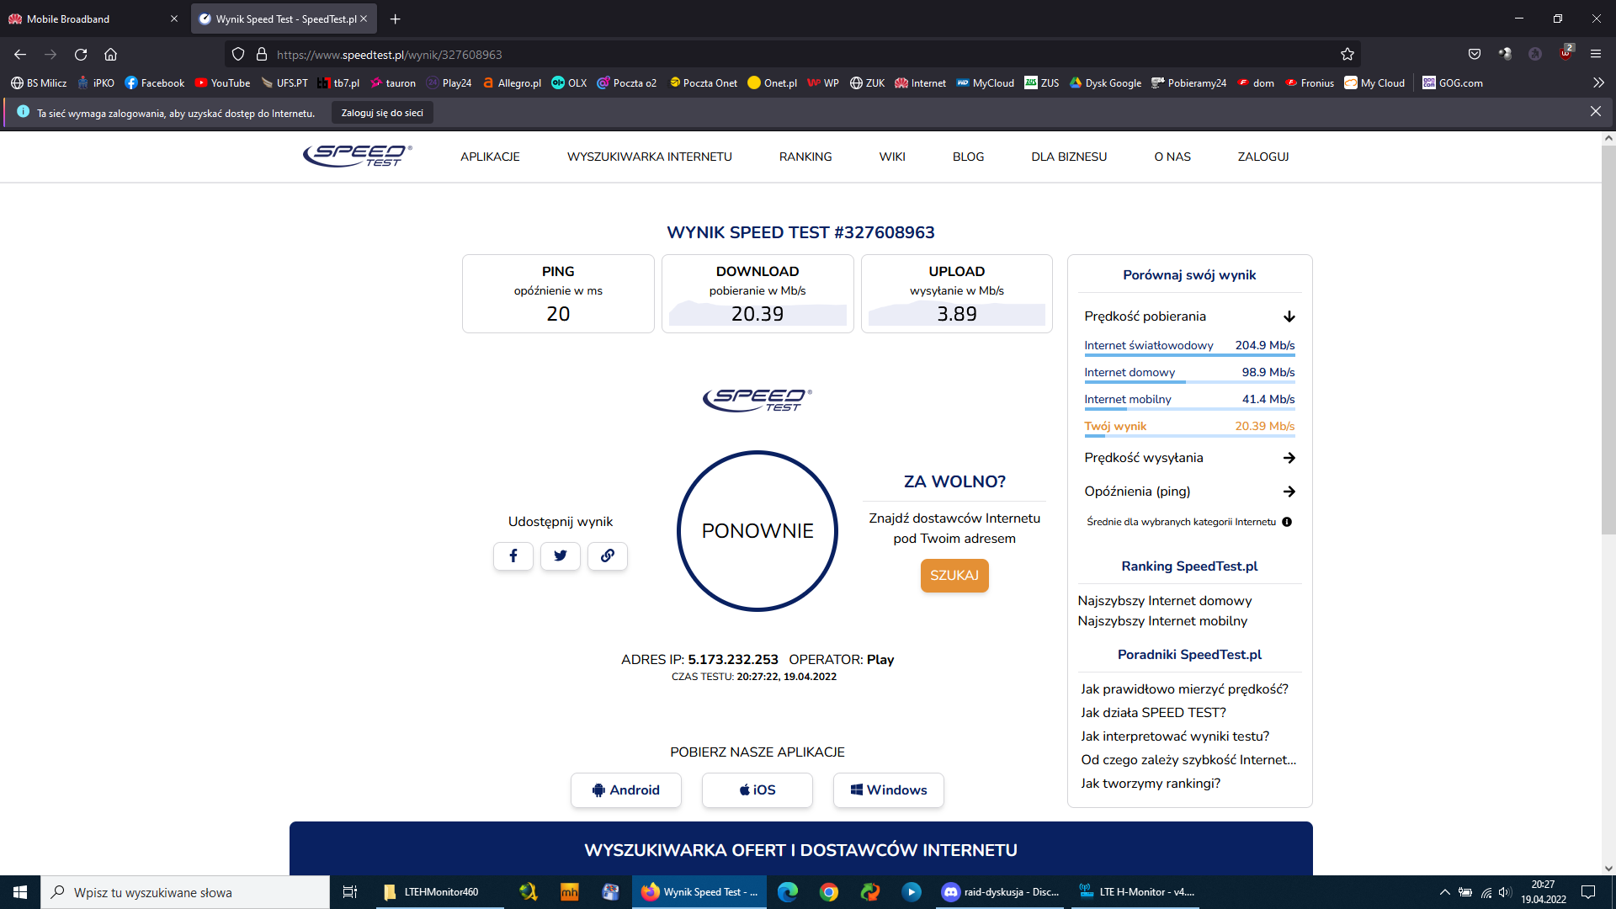This screenshot has height=909, width=1616.
Task: Open O NAS page
Action: coord(1172,157)
